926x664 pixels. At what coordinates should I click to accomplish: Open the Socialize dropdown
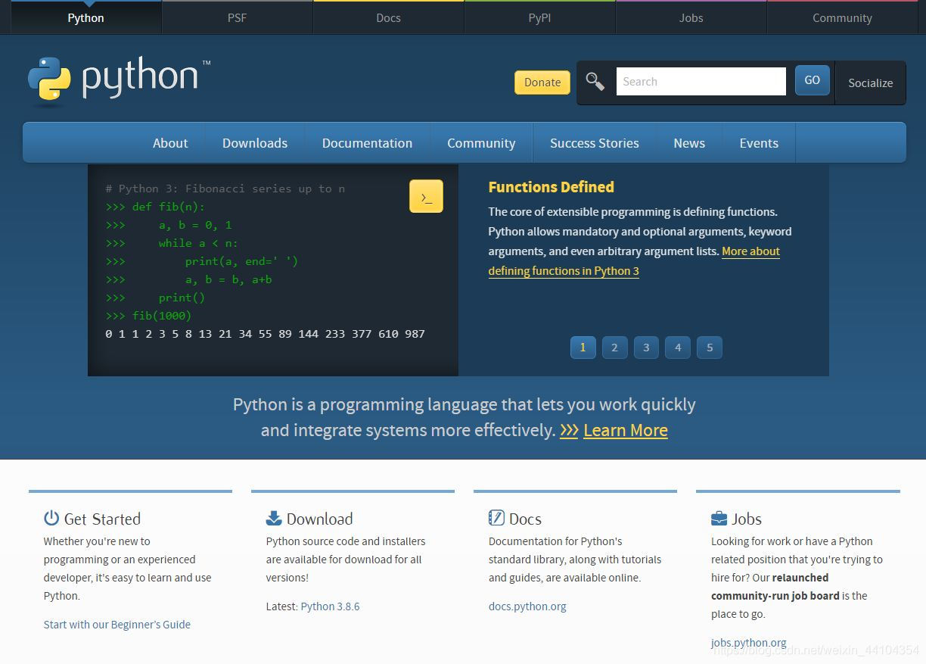click(x=871, y=83)
